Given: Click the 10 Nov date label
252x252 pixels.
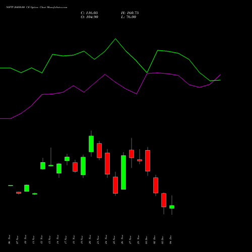Looking at the screenshot, I should [25, 239].
